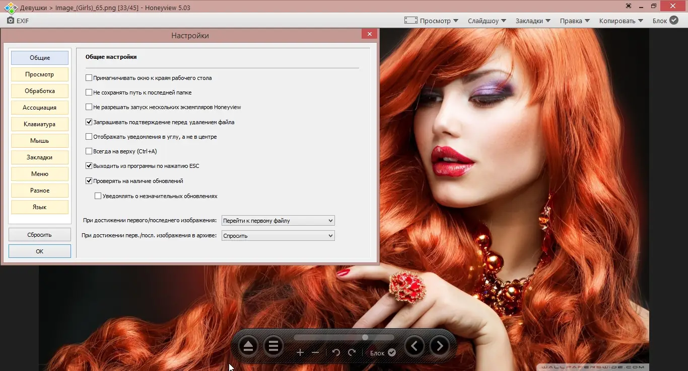Uncheck 'Проверять на наличие обновлений'
The width and height of the screenshot is (688, 371).
89,181
